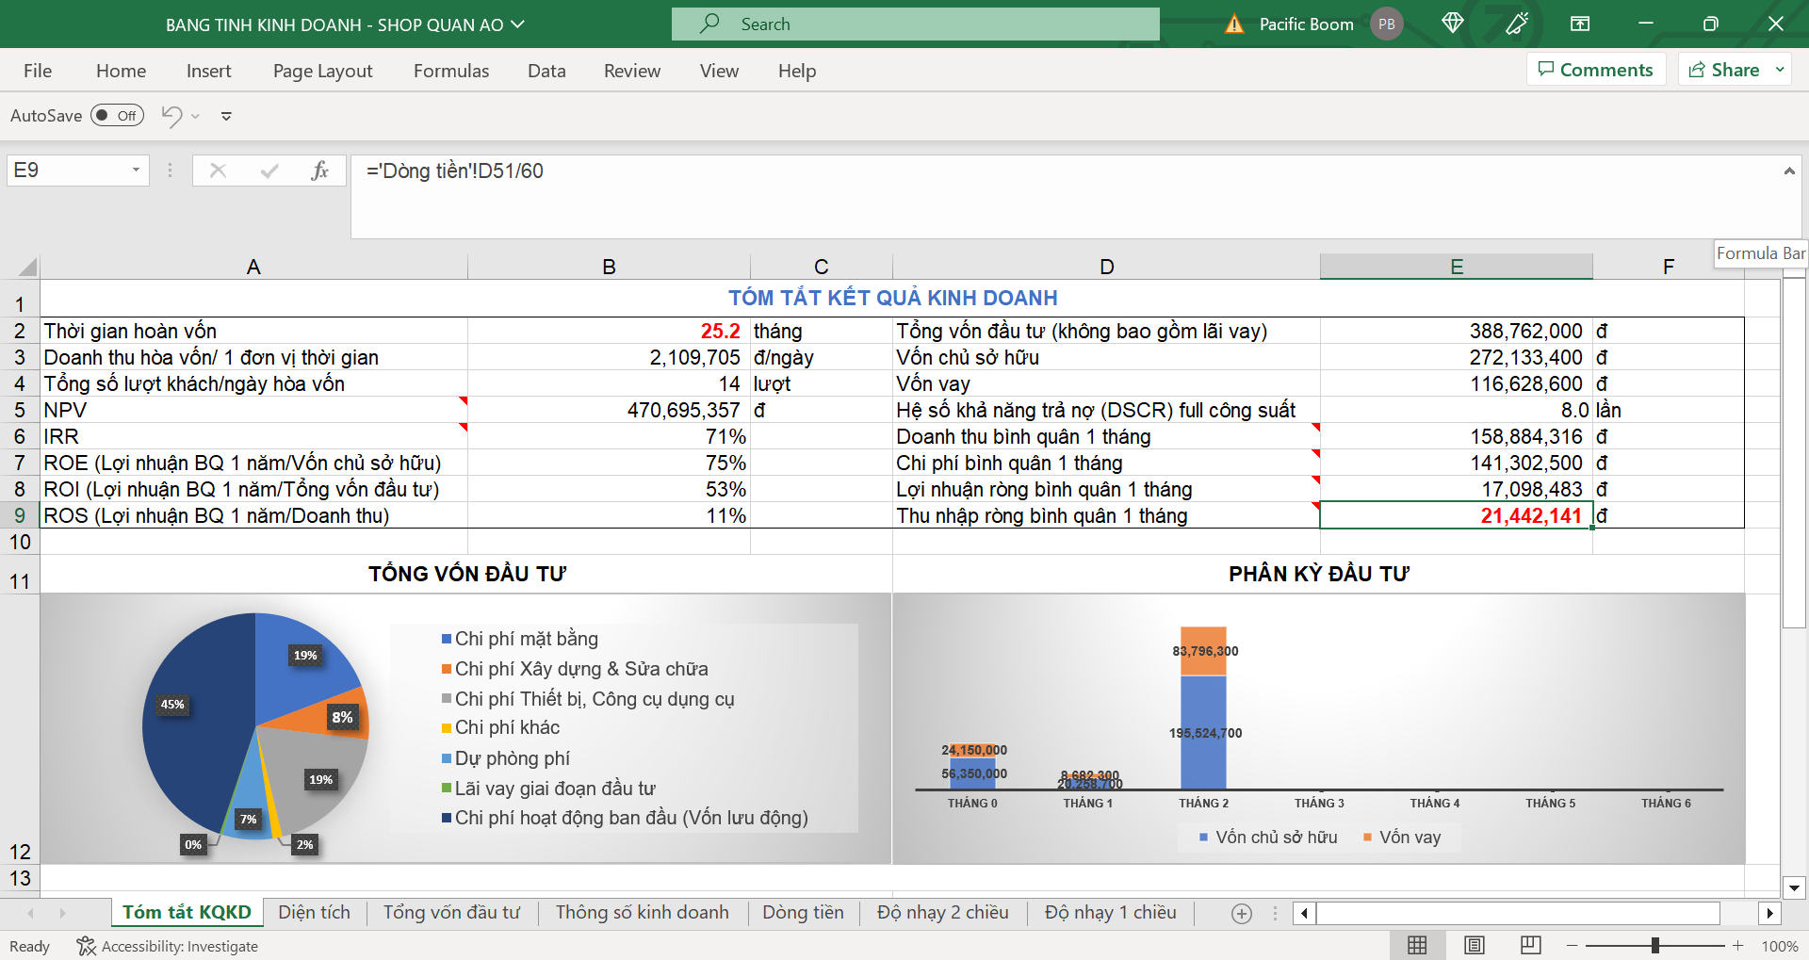The height and width of the screenshot is (960, 1809).
Task: Open Ribbon Display Options icon
Action: click(x=1580, y=24)
